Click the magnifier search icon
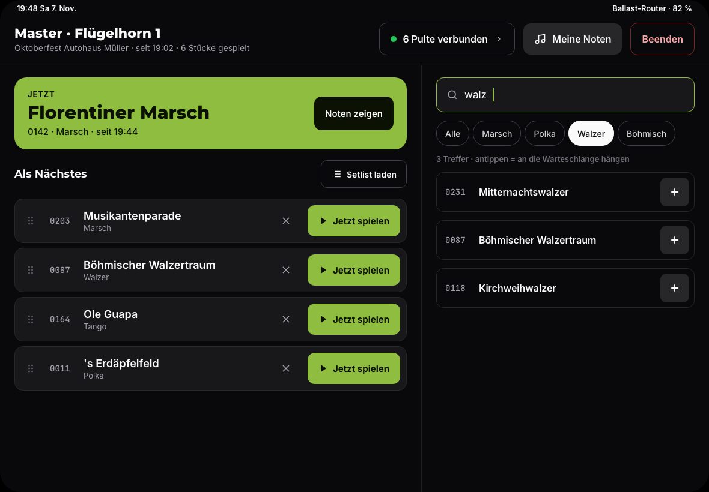The image size is (709, 492). 452,95
